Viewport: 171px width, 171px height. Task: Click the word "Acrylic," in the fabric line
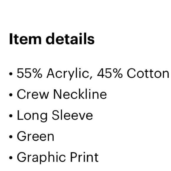(x=70, y=74)
